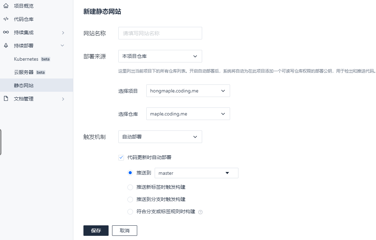
Task: Select 推送新标签时触发构建 option
Action: 130,187
